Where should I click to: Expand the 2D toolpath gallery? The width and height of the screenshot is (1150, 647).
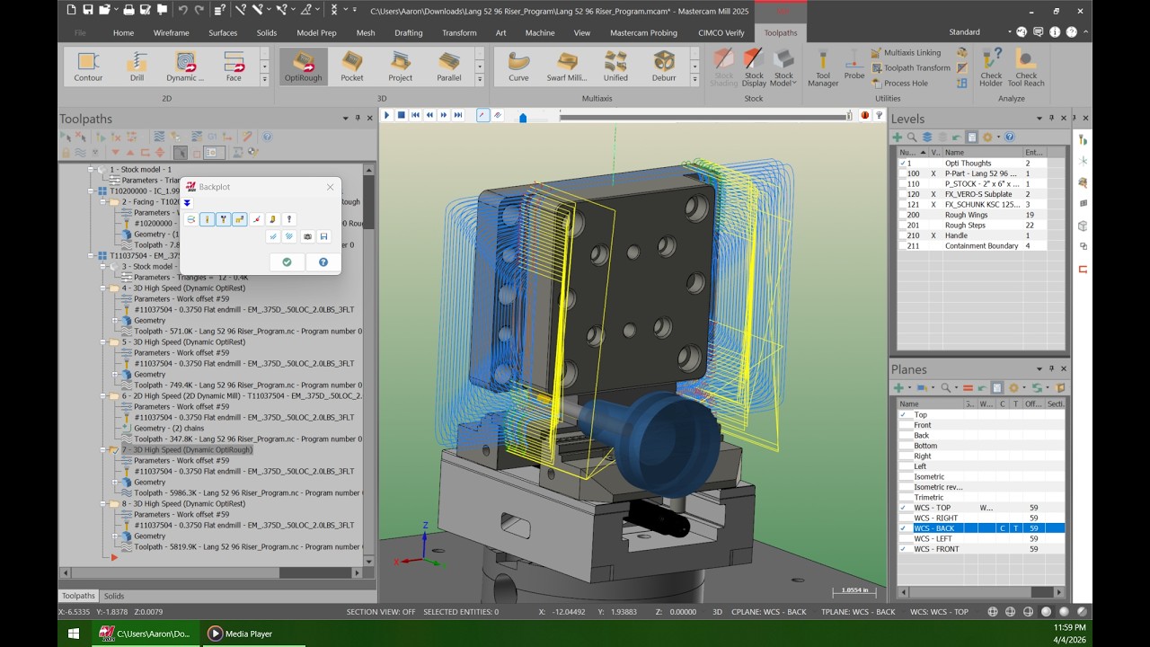pos(264,80)
